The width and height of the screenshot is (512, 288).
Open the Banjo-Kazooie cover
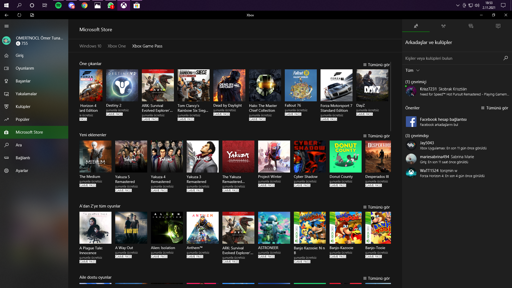346,228
